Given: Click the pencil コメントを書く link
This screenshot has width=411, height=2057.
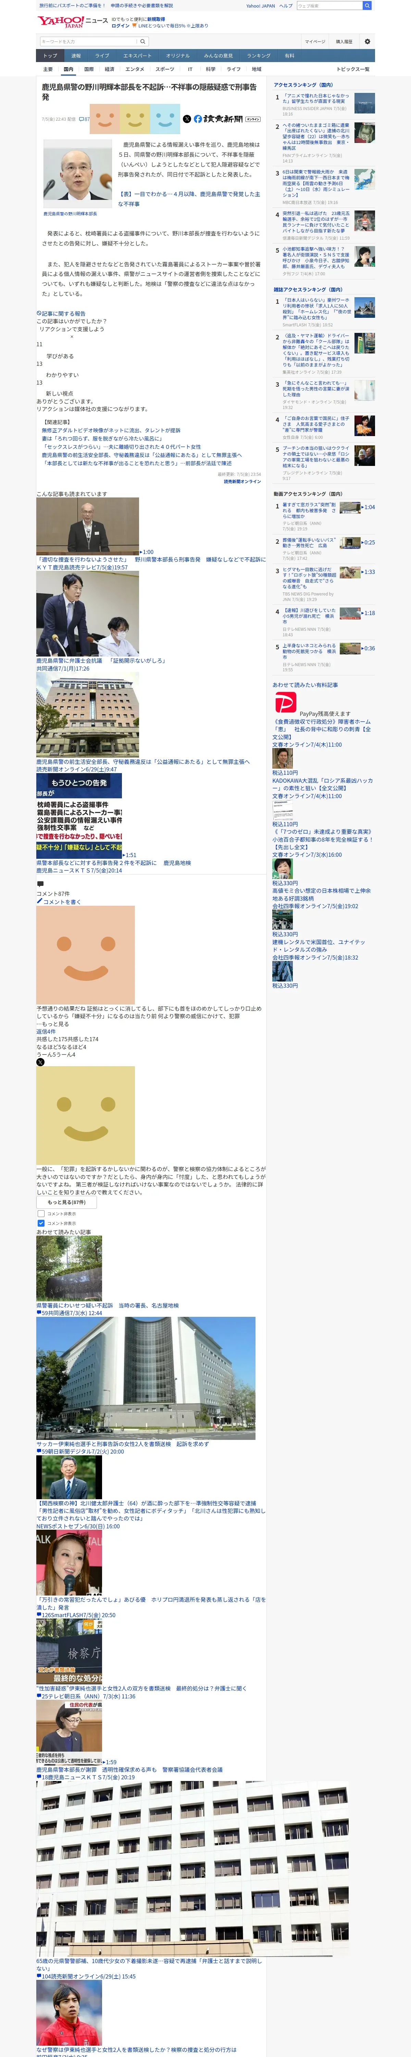Looking at the screenshot, I should click(x=59, y=902).
